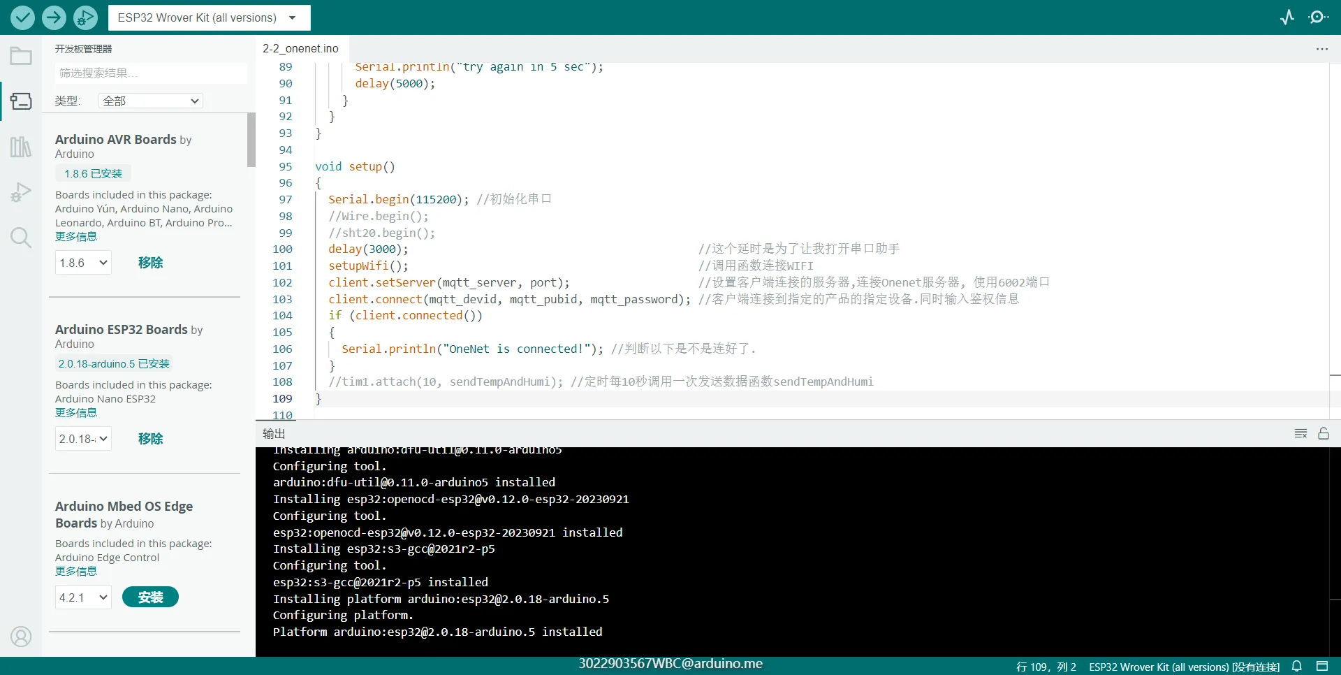Install Arduino Mbed OS Edge Boards 4.2.1
The image size is (1341, 675).
click(150, 597)
